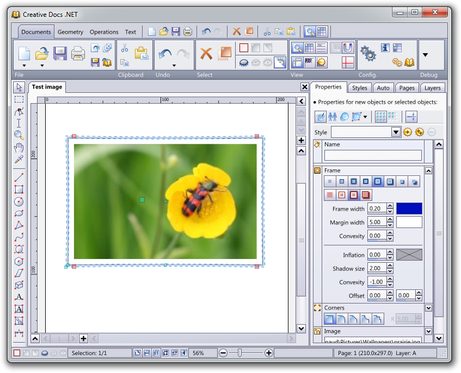The width and height of the screenshot is (461, 373).
Task: Select the square corner type
Action: [x=330, y=319]
